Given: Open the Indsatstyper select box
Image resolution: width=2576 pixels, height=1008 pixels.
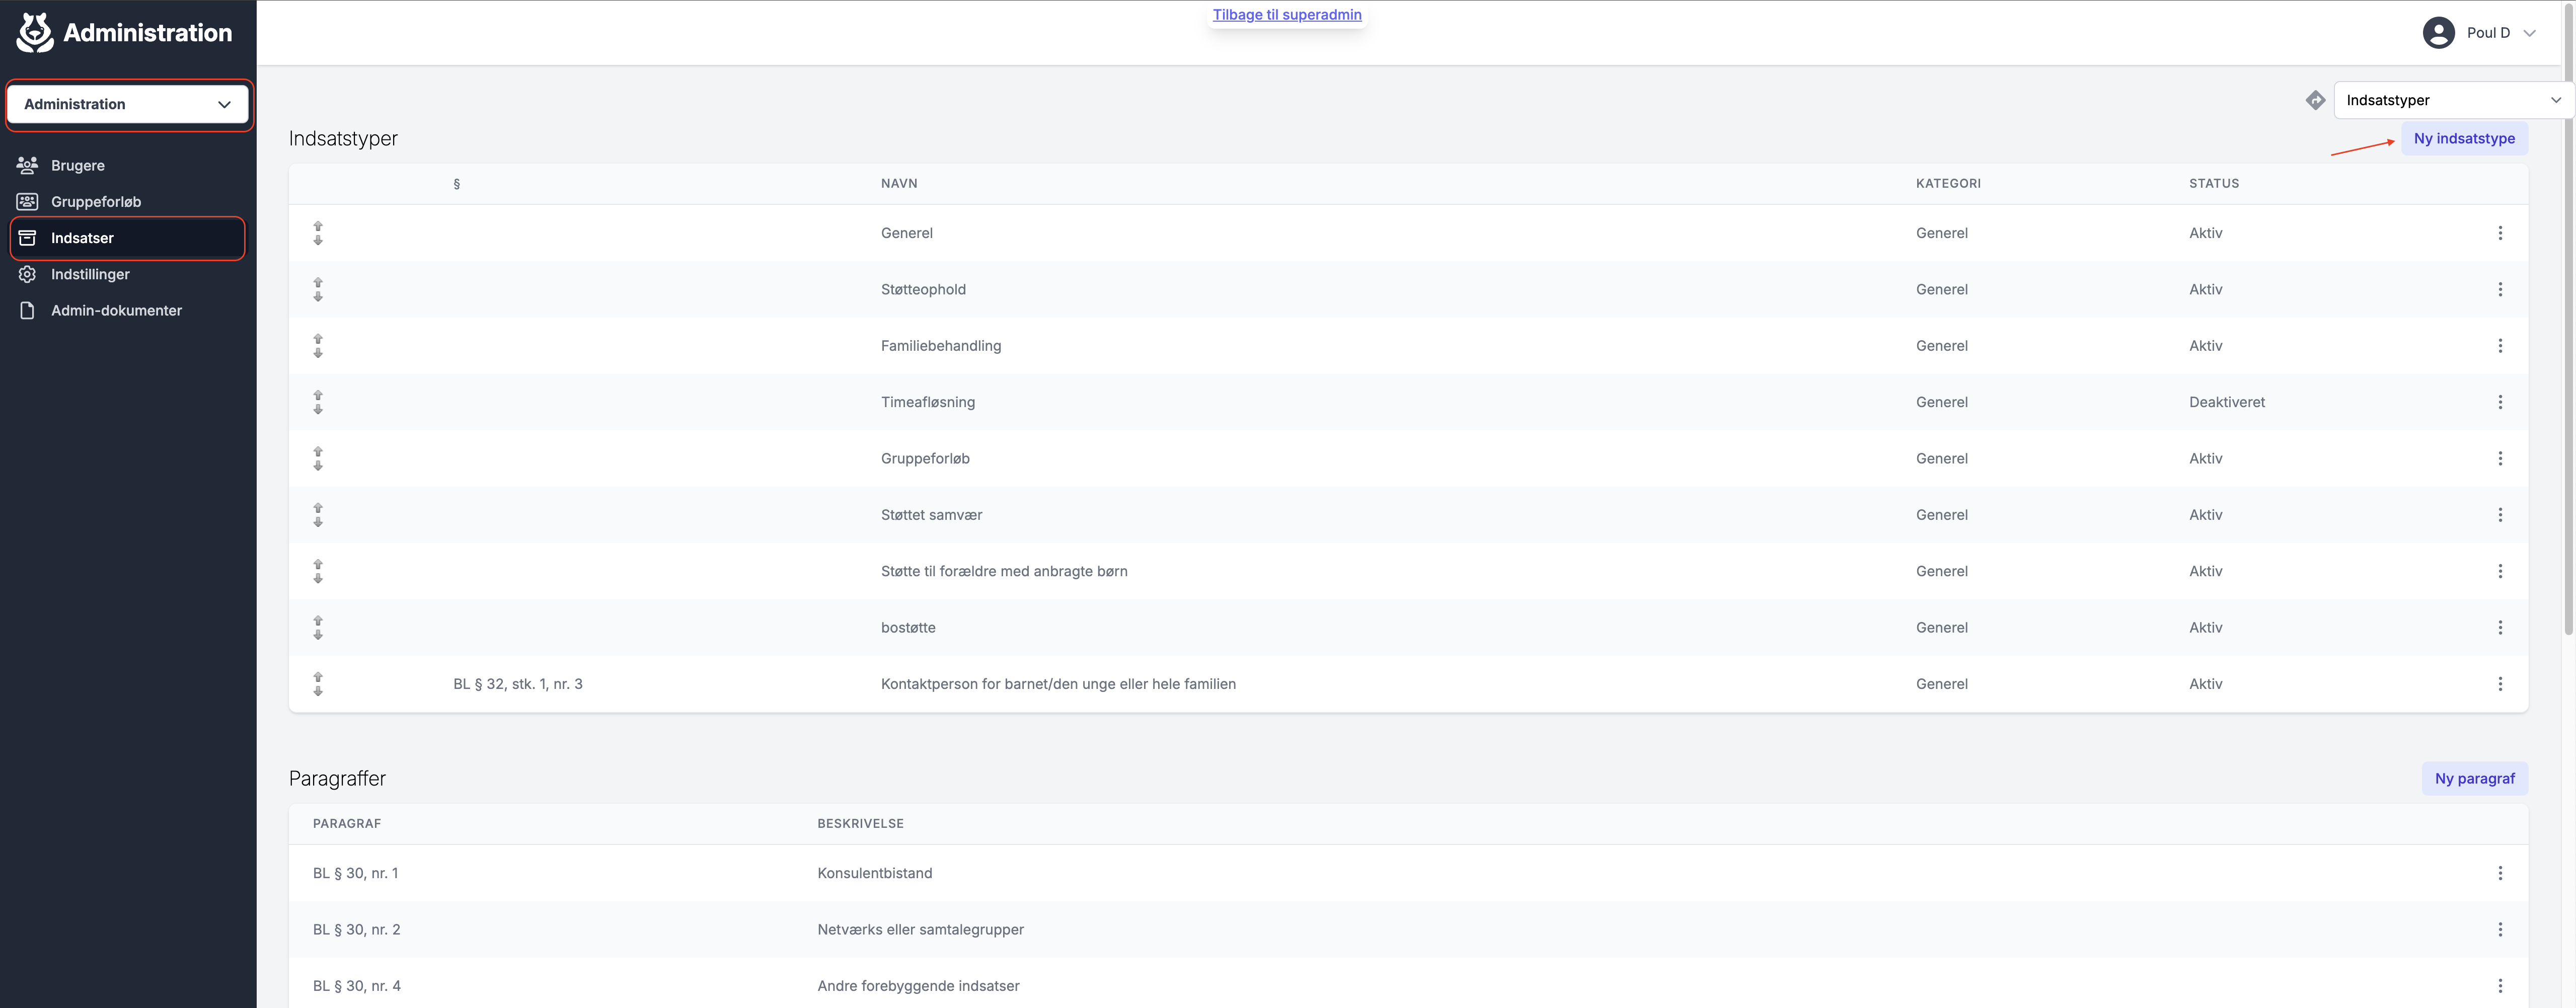Looking at the screenshot, I should [x=2453, y=100].
